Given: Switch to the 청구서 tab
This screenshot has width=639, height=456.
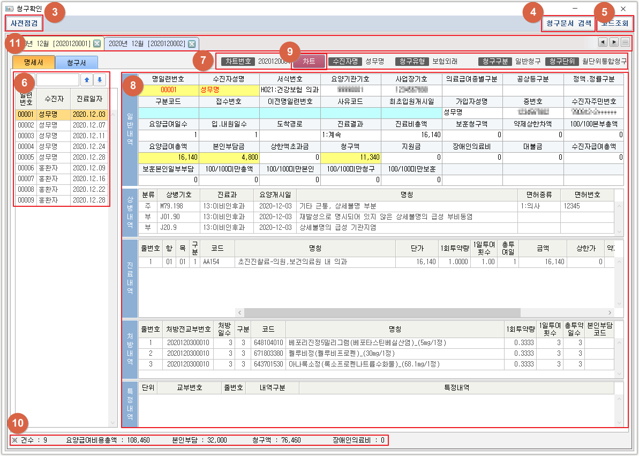Looking at the screenshot, I should [x=76, y=63].
